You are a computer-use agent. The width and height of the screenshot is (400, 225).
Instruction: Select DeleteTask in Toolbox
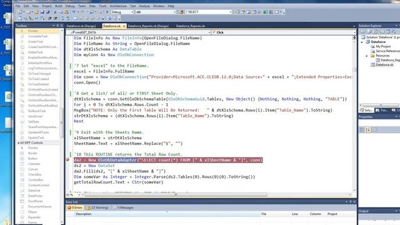click(x=36, y=52)
